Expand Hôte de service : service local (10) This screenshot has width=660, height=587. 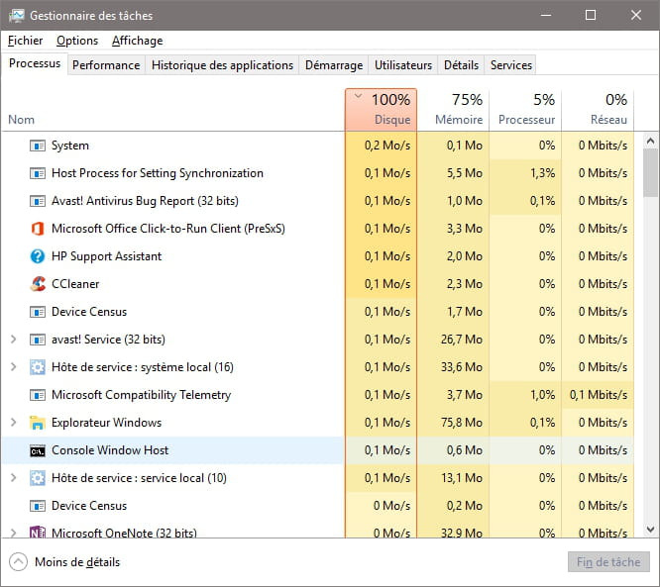coord(14,478)
